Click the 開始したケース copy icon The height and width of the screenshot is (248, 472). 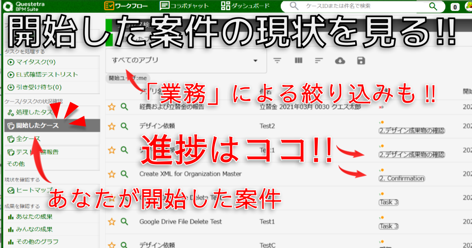click(11, 126)
